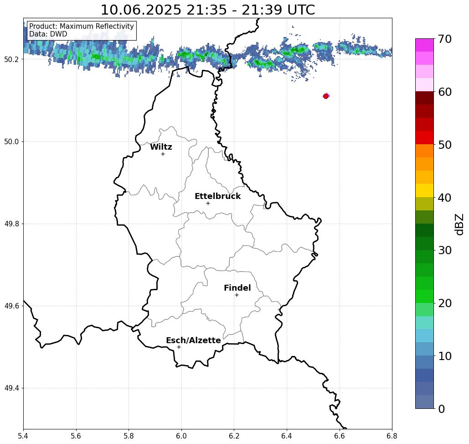Click the 6.6 longitude axis label
The width and height of the screenshot is (469, 444).
pos(340,436)
